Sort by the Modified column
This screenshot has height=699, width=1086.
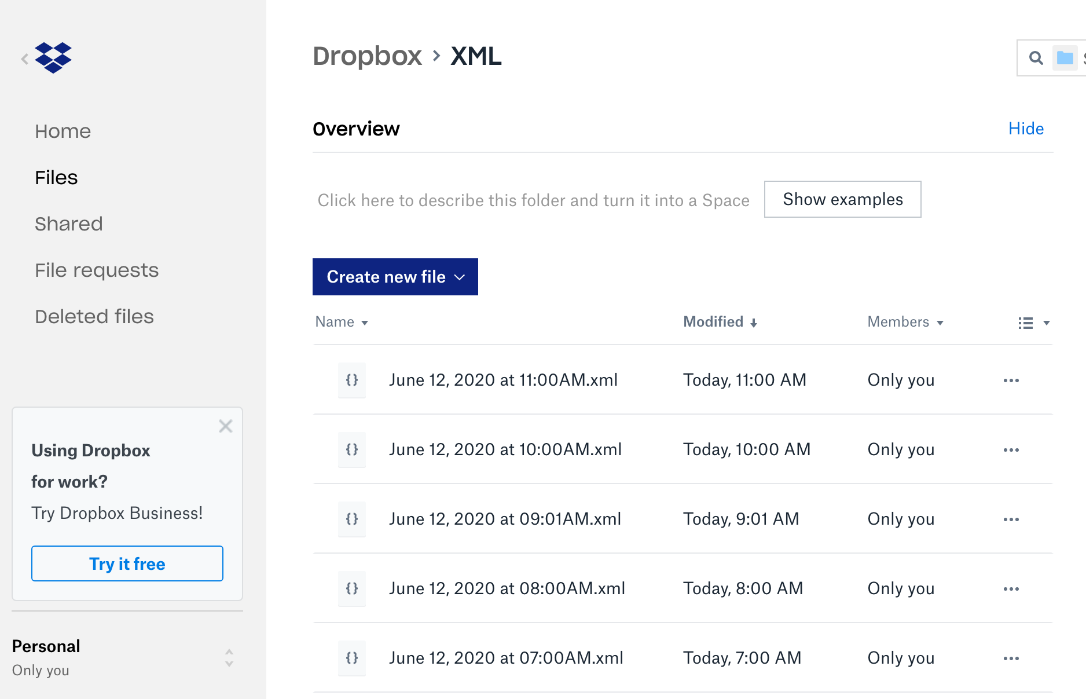click(x=720, y=322)
